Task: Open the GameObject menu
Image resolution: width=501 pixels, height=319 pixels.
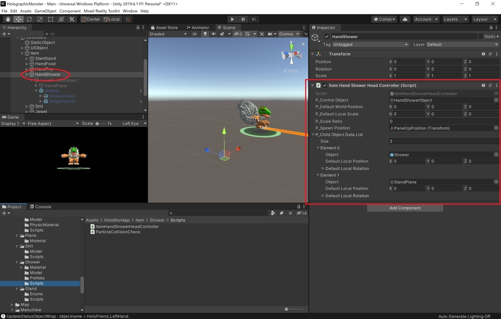Action: pyautogui.click(x=46, y=11)
